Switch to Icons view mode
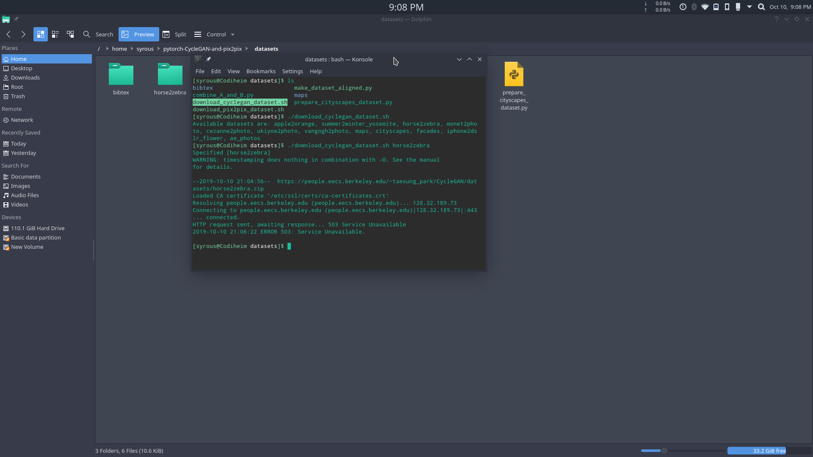The height and width of the screenshot is (457, 813). [41, 34]
